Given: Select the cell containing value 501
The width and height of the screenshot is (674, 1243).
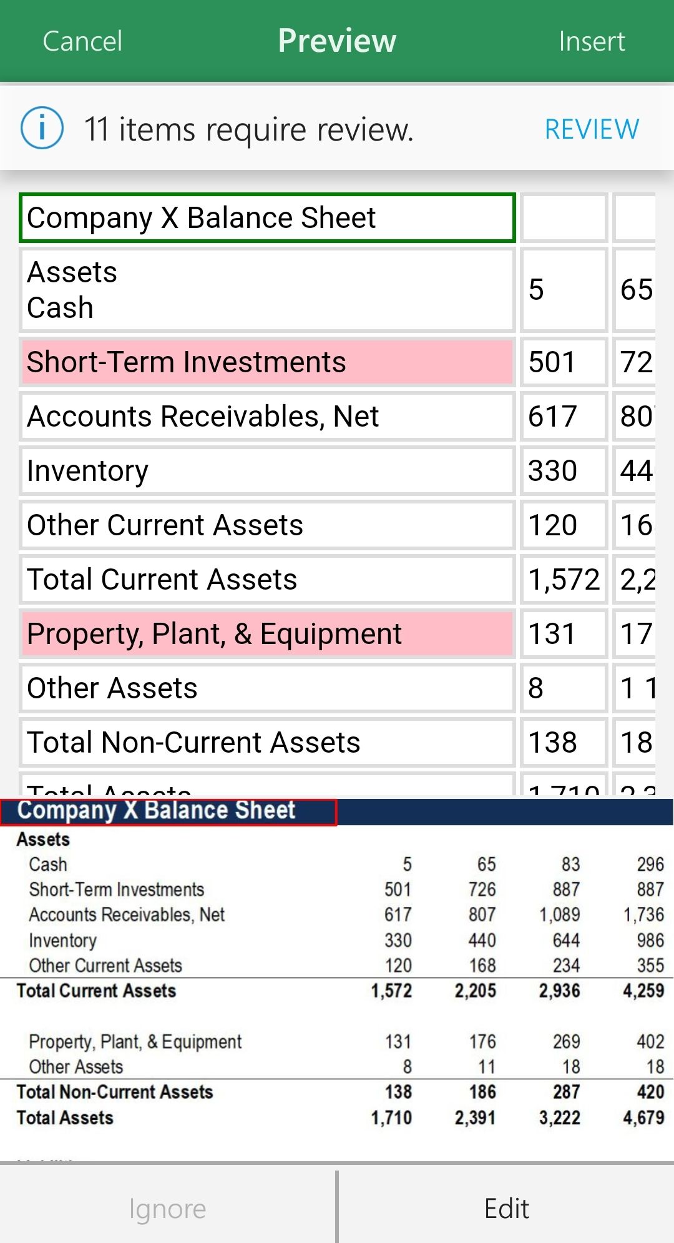Looking at the screenshot, I should click(563, 362).
